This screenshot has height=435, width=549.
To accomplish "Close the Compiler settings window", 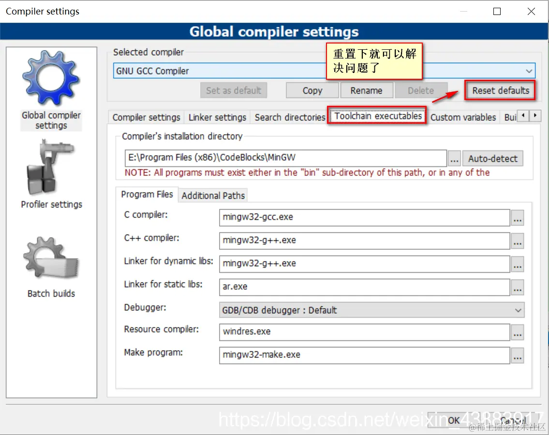I will coord(531,12).
